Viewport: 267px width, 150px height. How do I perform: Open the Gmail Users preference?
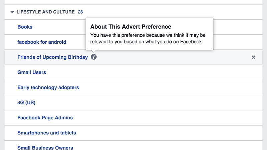pyautogui.click(x=32, y=72)
